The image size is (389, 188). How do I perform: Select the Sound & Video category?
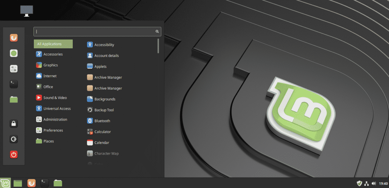[x=55, y=98]
